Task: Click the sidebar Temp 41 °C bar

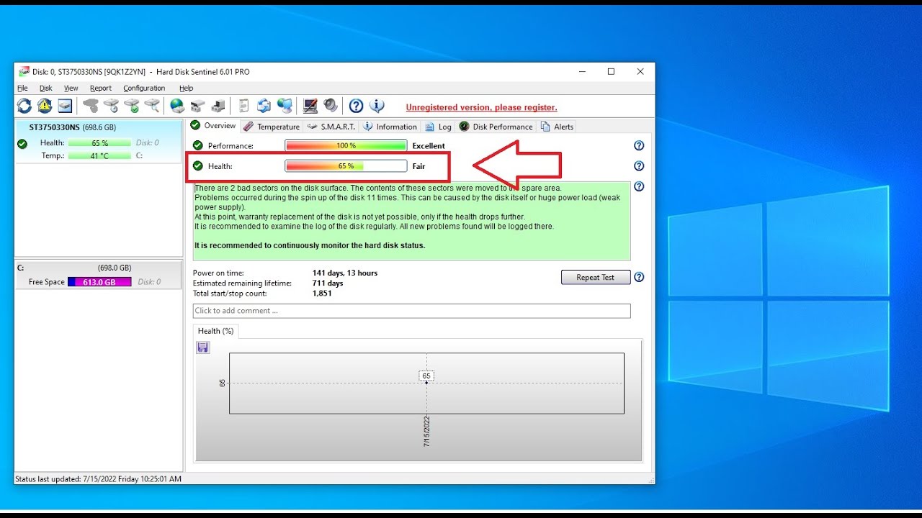Action: tap(99, 155)
